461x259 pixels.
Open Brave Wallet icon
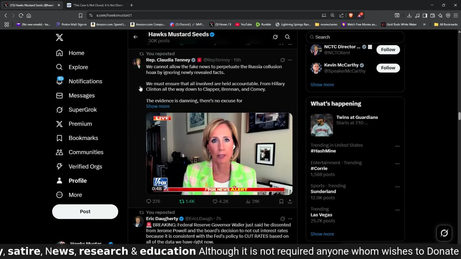click(433, 15)
